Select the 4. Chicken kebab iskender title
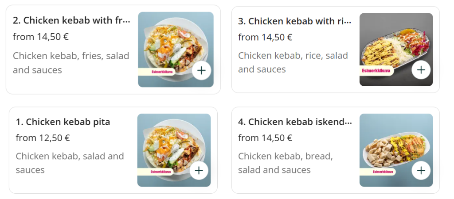 coord(295,122)
